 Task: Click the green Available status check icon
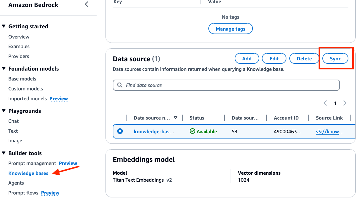[192, 131]
